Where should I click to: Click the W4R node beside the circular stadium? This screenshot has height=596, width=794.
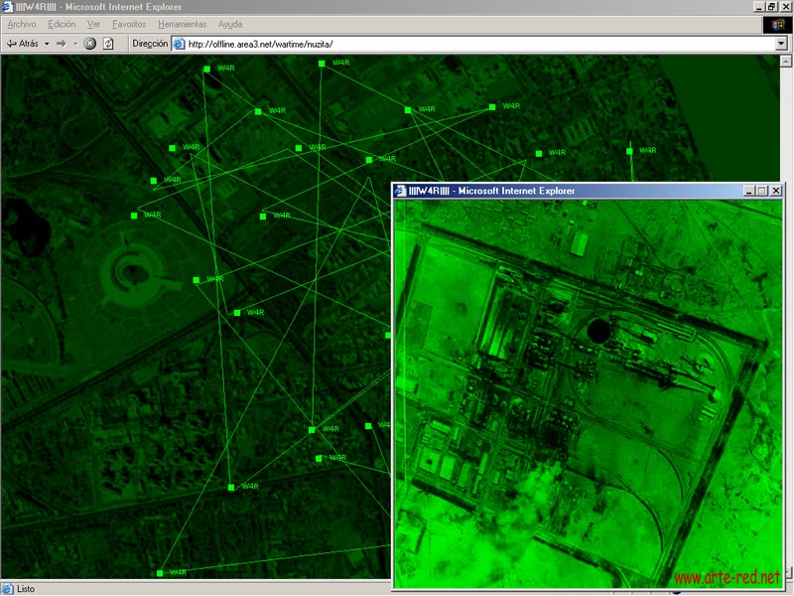pos(197,280)
